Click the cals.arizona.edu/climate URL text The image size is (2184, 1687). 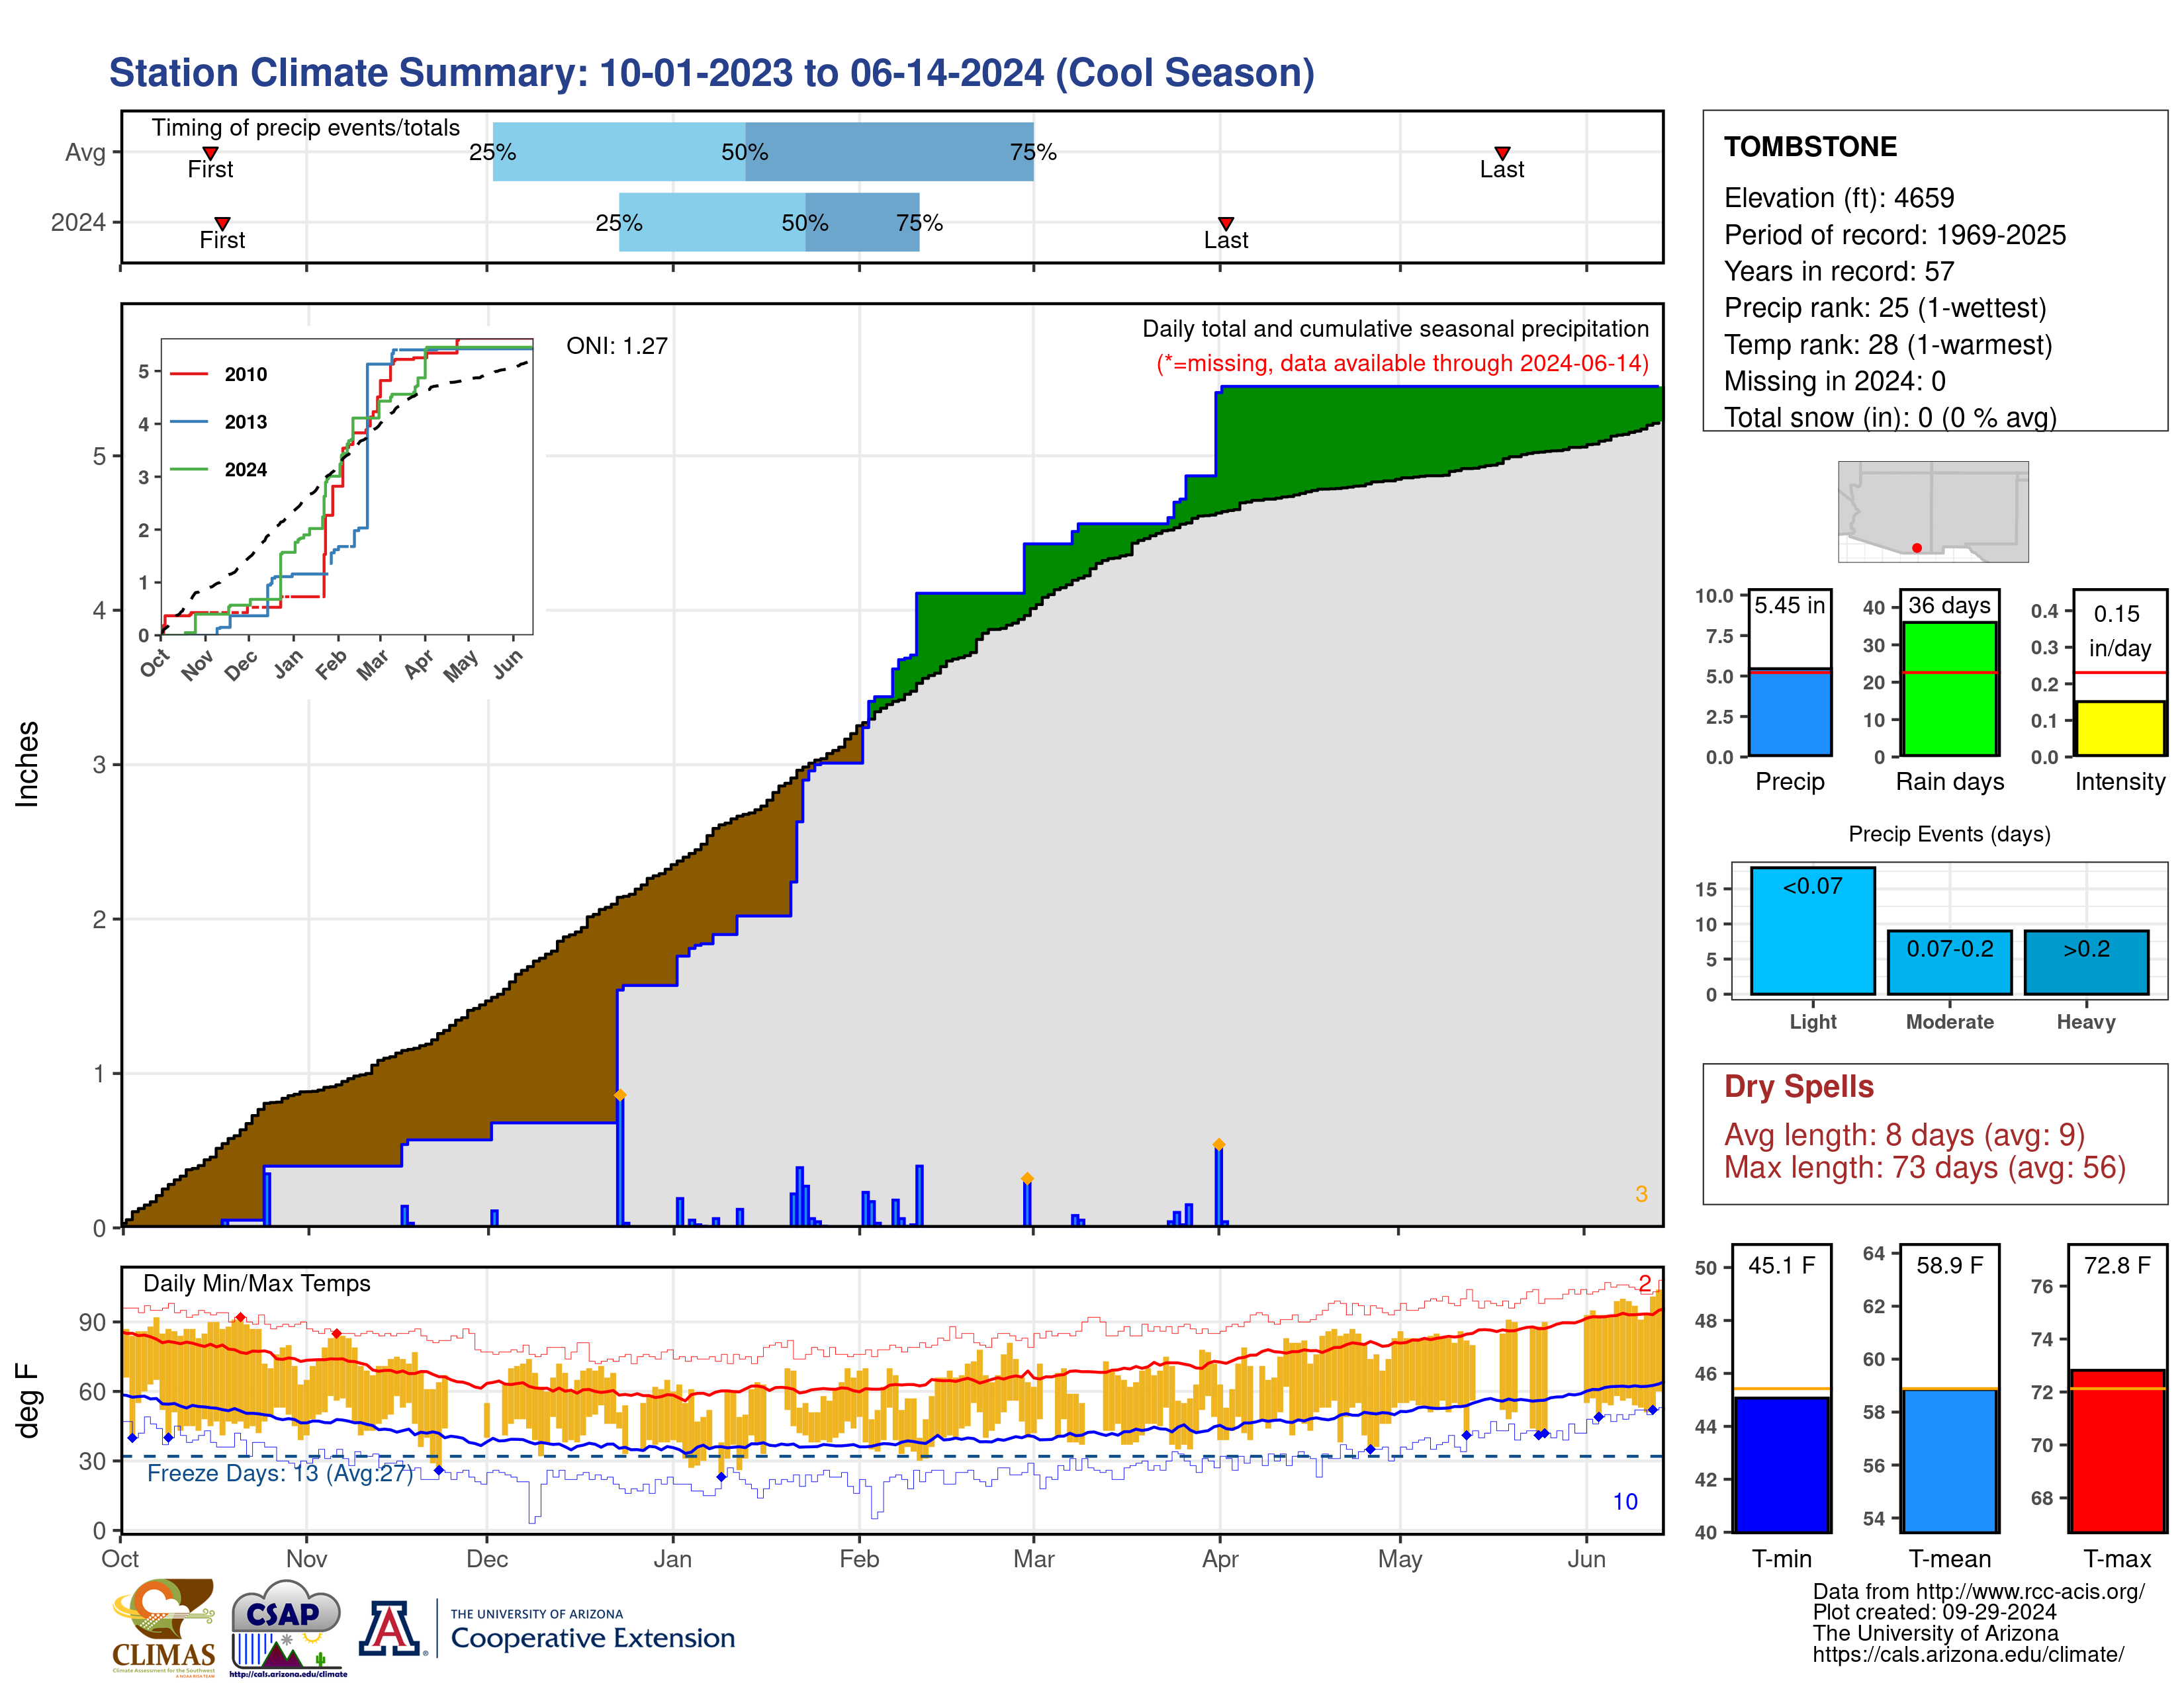click(x=1968, y=1654)
